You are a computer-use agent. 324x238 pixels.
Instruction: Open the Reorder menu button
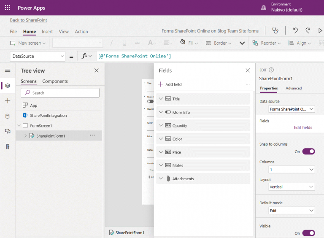click(x=267, y=43)
